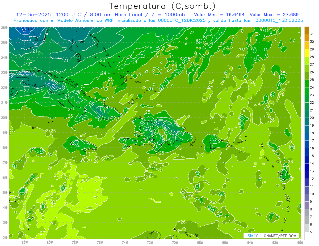Click the '0000UTC_15DIC2025' valid-until time text
Viewport: 319px width, 246px height.
tap(279, 20)
